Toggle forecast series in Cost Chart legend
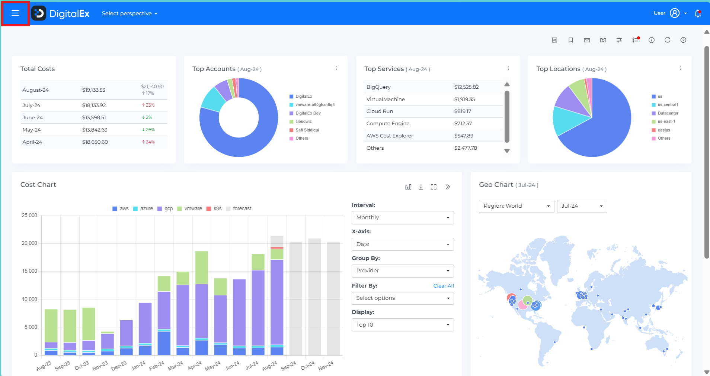The image size is (710, 376). point(239,209)
